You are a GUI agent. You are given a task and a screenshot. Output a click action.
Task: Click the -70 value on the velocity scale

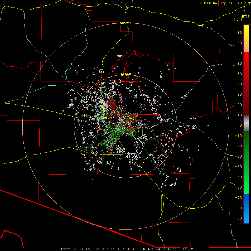(238, 198)
